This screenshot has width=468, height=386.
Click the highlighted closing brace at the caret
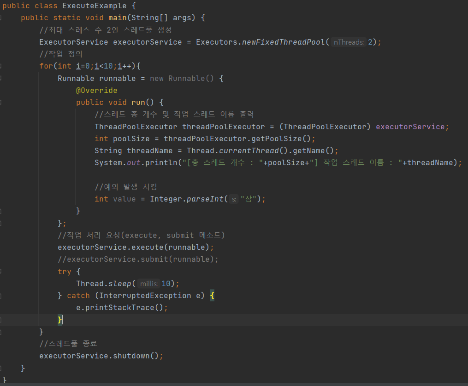(x=60, y=320)
